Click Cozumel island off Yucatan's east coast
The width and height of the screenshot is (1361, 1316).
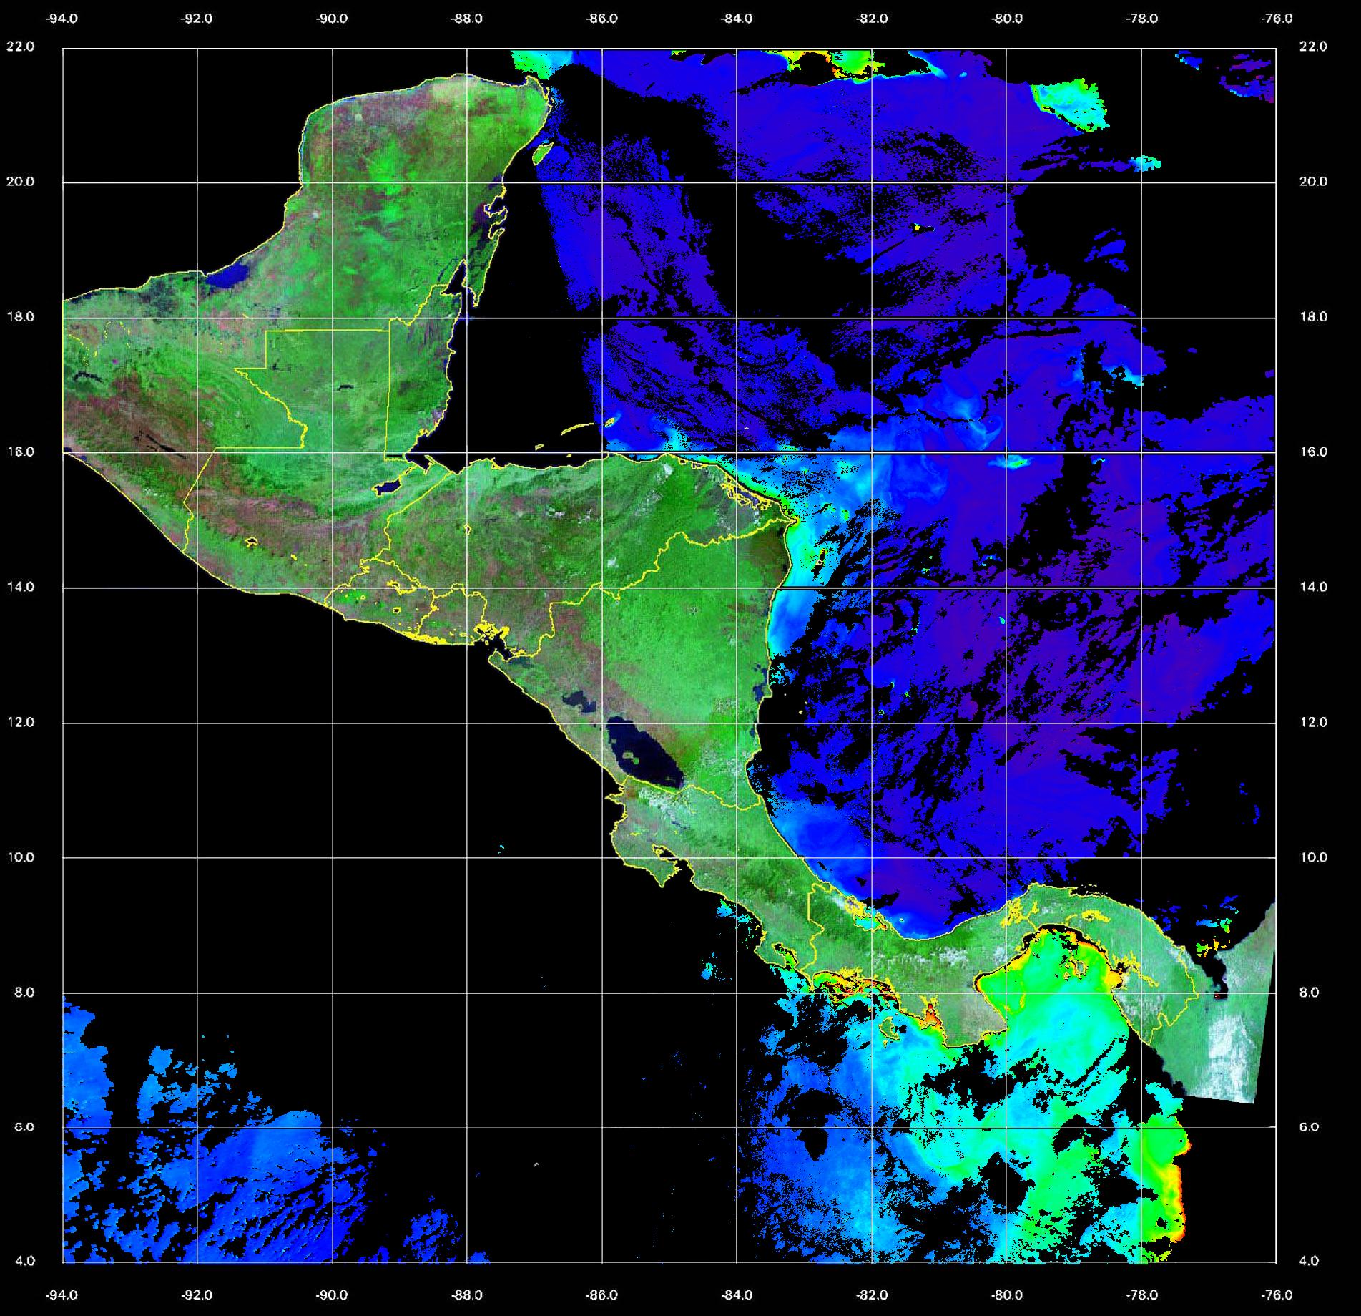543,152
